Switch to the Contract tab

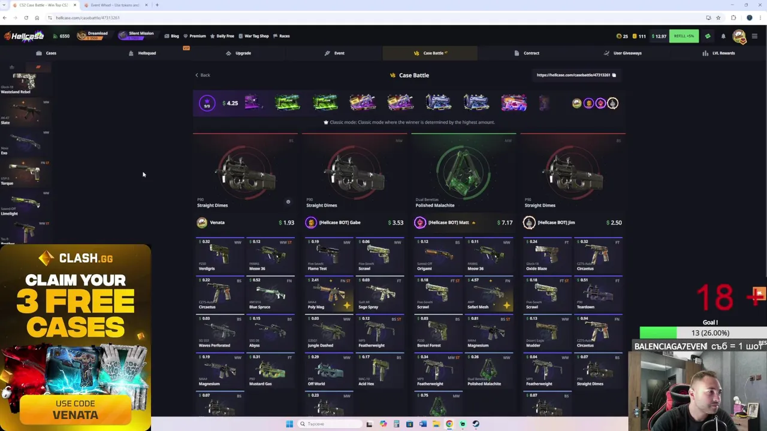tap(527, 53)
